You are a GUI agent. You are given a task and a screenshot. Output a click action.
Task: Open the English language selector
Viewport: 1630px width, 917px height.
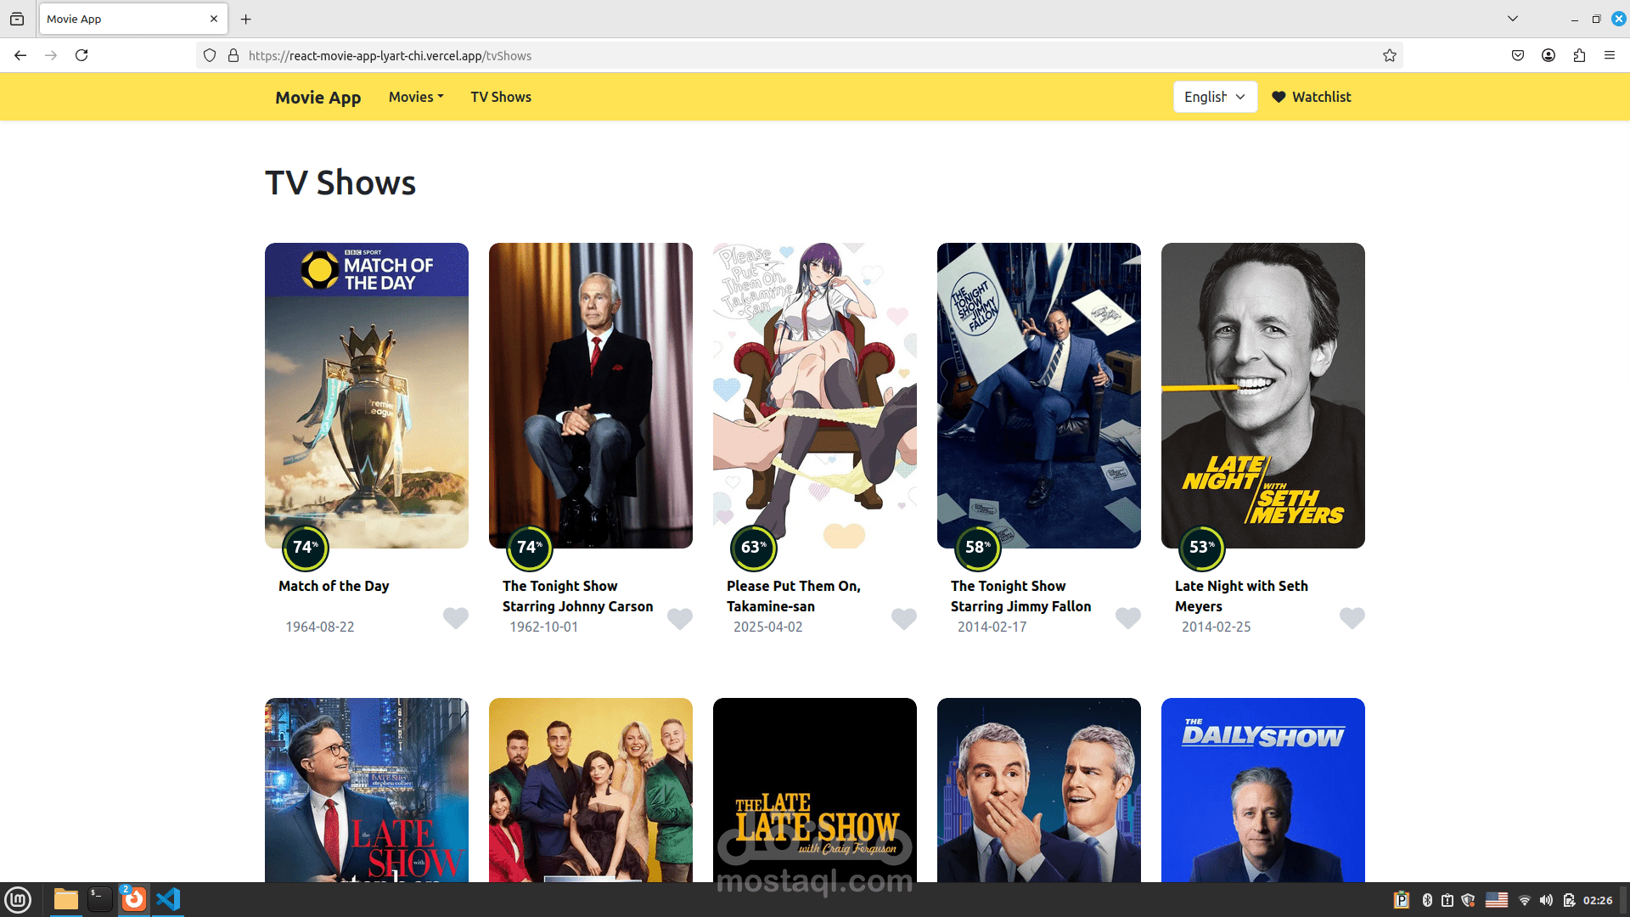click(x=1214, y=97)
